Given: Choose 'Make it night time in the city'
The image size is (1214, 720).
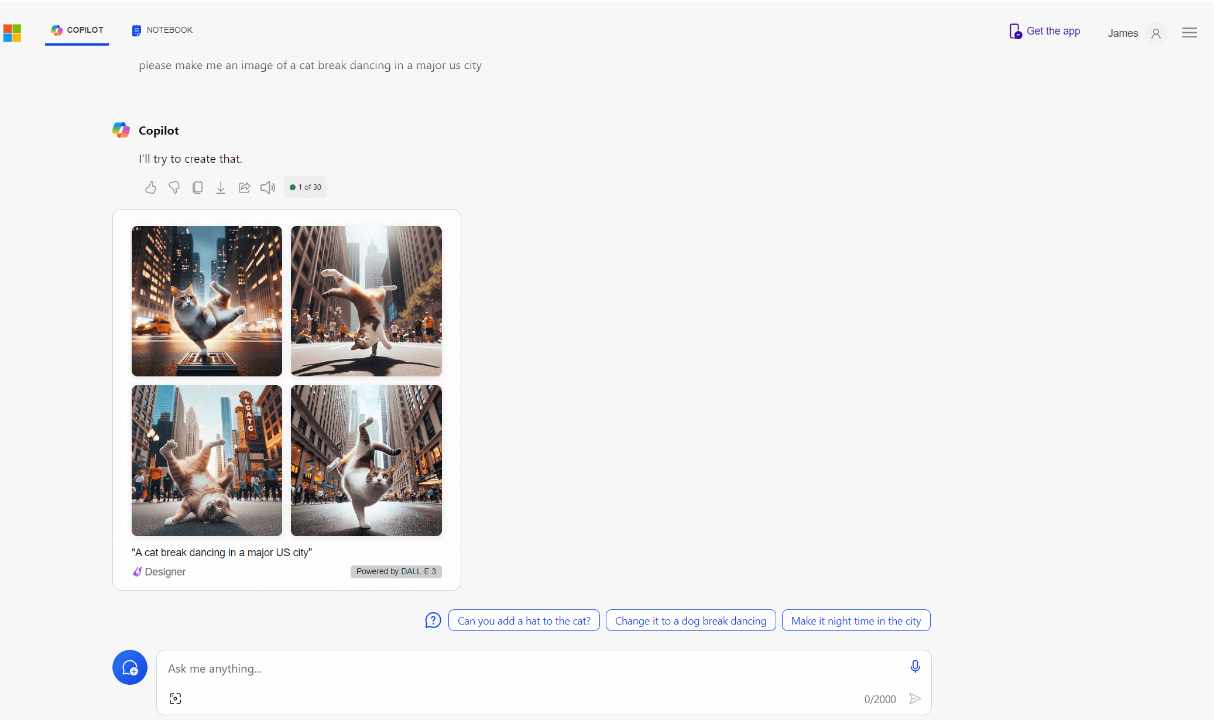Looking at the screenshot, I should [856, 620].
